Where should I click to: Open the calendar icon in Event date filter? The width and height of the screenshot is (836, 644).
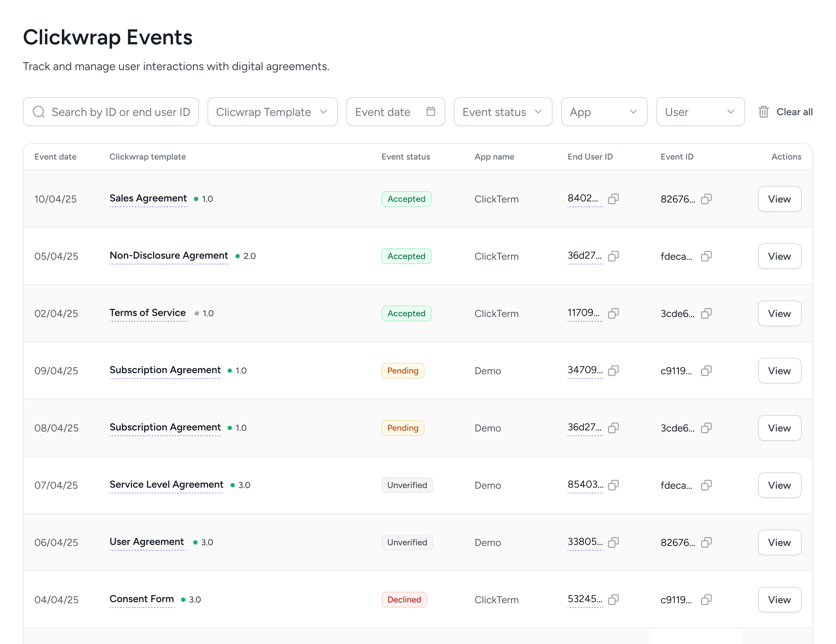(x=431, y=111)
